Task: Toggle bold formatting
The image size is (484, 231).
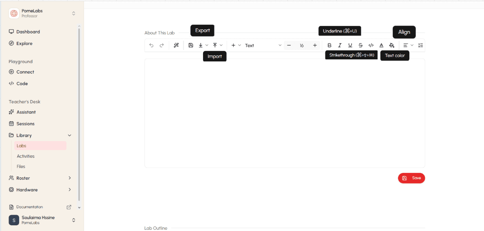Action: 329,45
